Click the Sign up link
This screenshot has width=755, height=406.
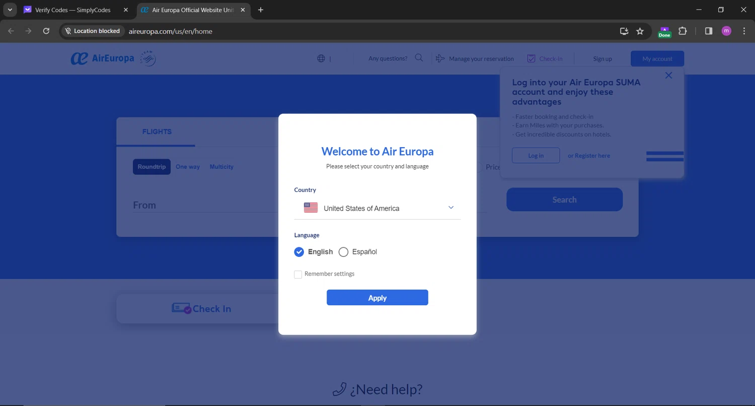[x=602, y=59]
